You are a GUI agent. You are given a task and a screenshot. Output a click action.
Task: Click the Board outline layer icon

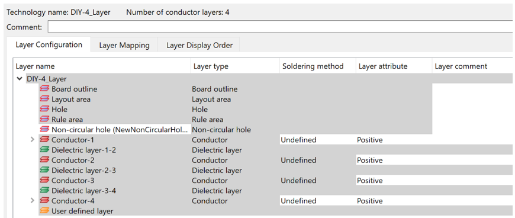click(x=44, y=89)
